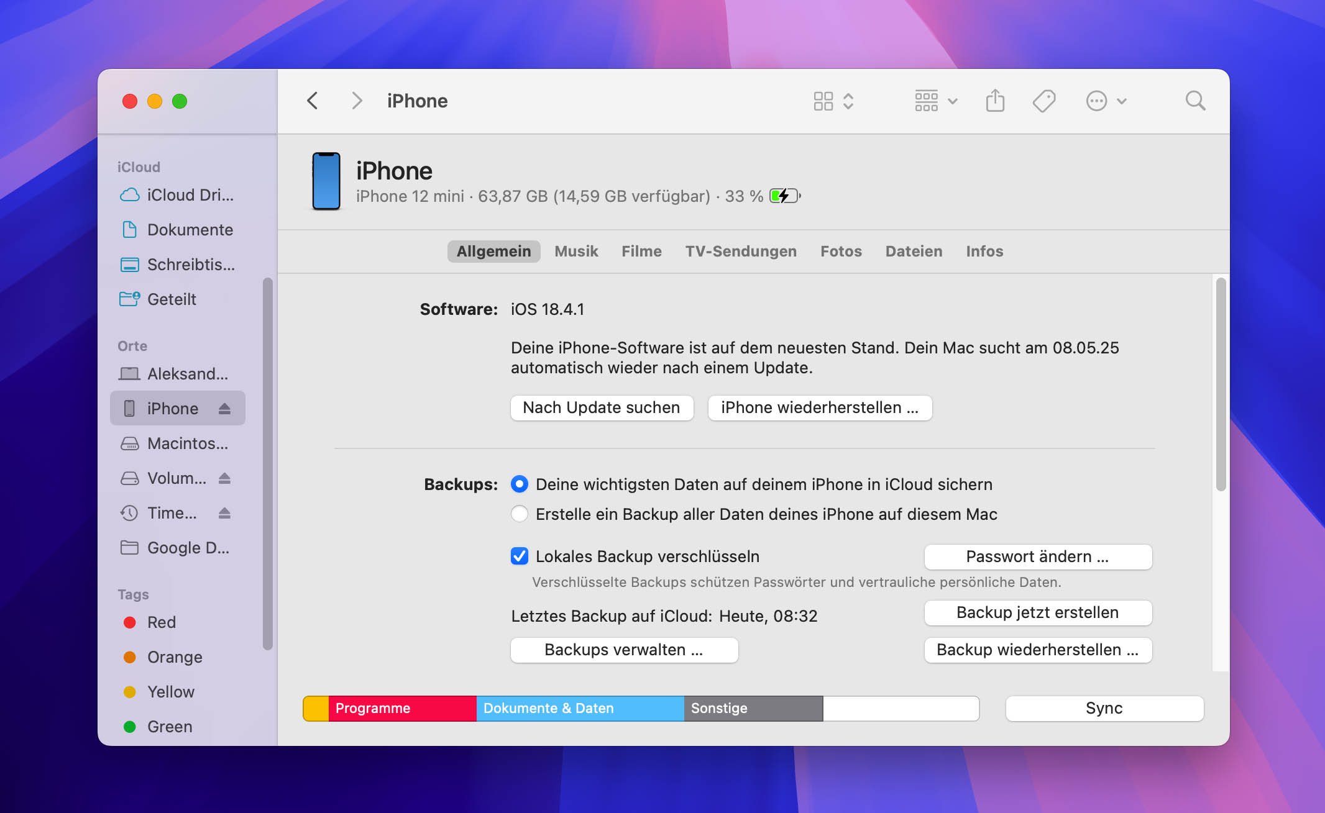This screenshot has height=813, width=1325.
Task: Click the Orte sidebar section header
Action: (132, 346)
